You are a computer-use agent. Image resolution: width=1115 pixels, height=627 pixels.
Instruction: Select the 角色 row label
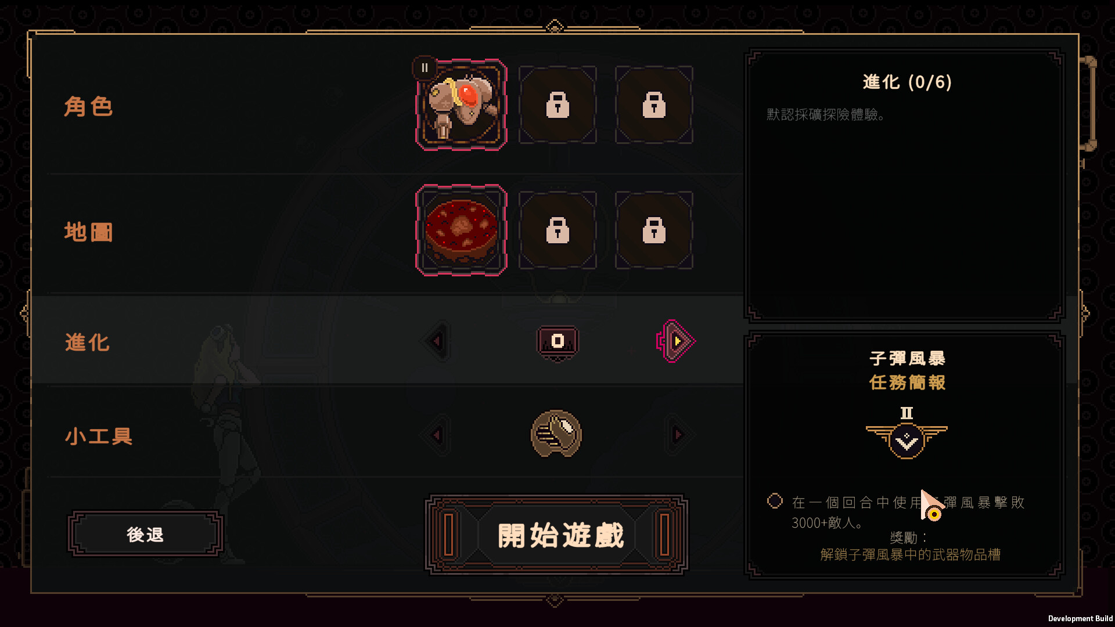[88, 107]
